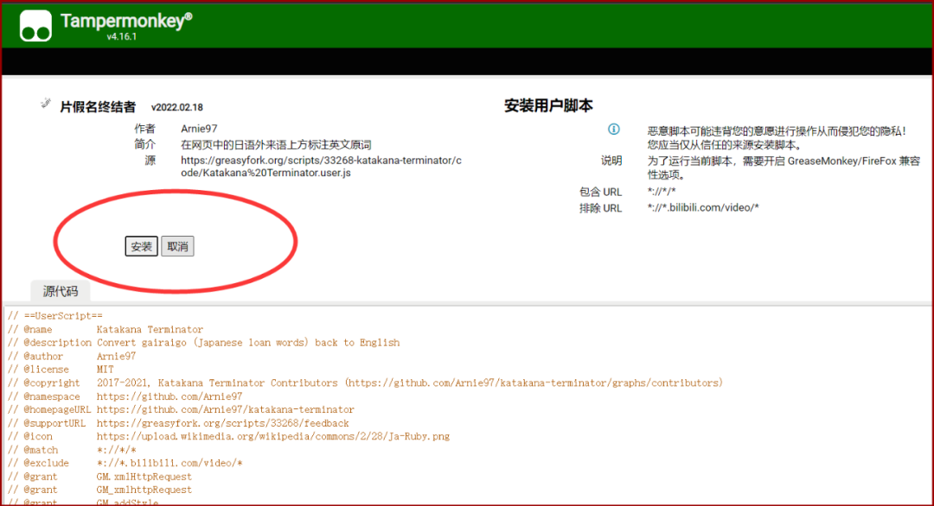Click the GreaseMonkey/FireFox compatibility note

[784, 168]
